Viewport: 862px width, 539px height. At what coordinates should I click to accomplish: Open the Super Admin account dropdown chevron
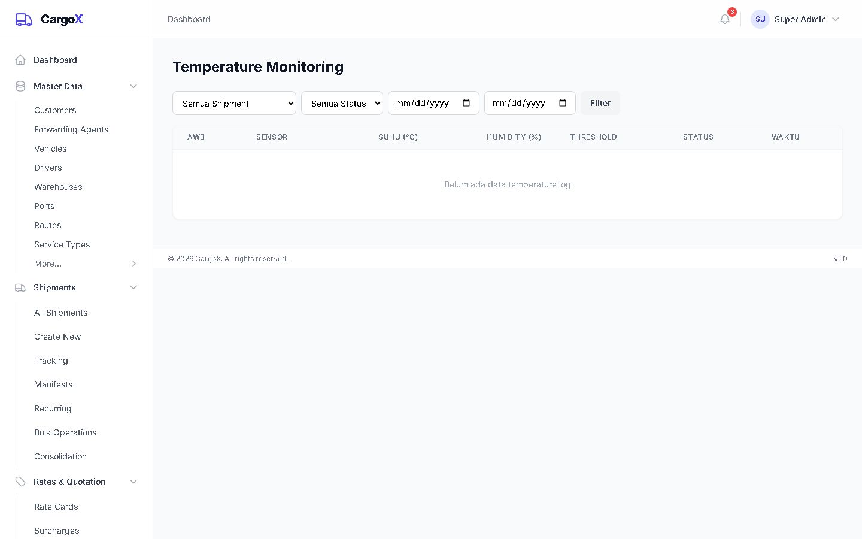click(x=836, y=19)
